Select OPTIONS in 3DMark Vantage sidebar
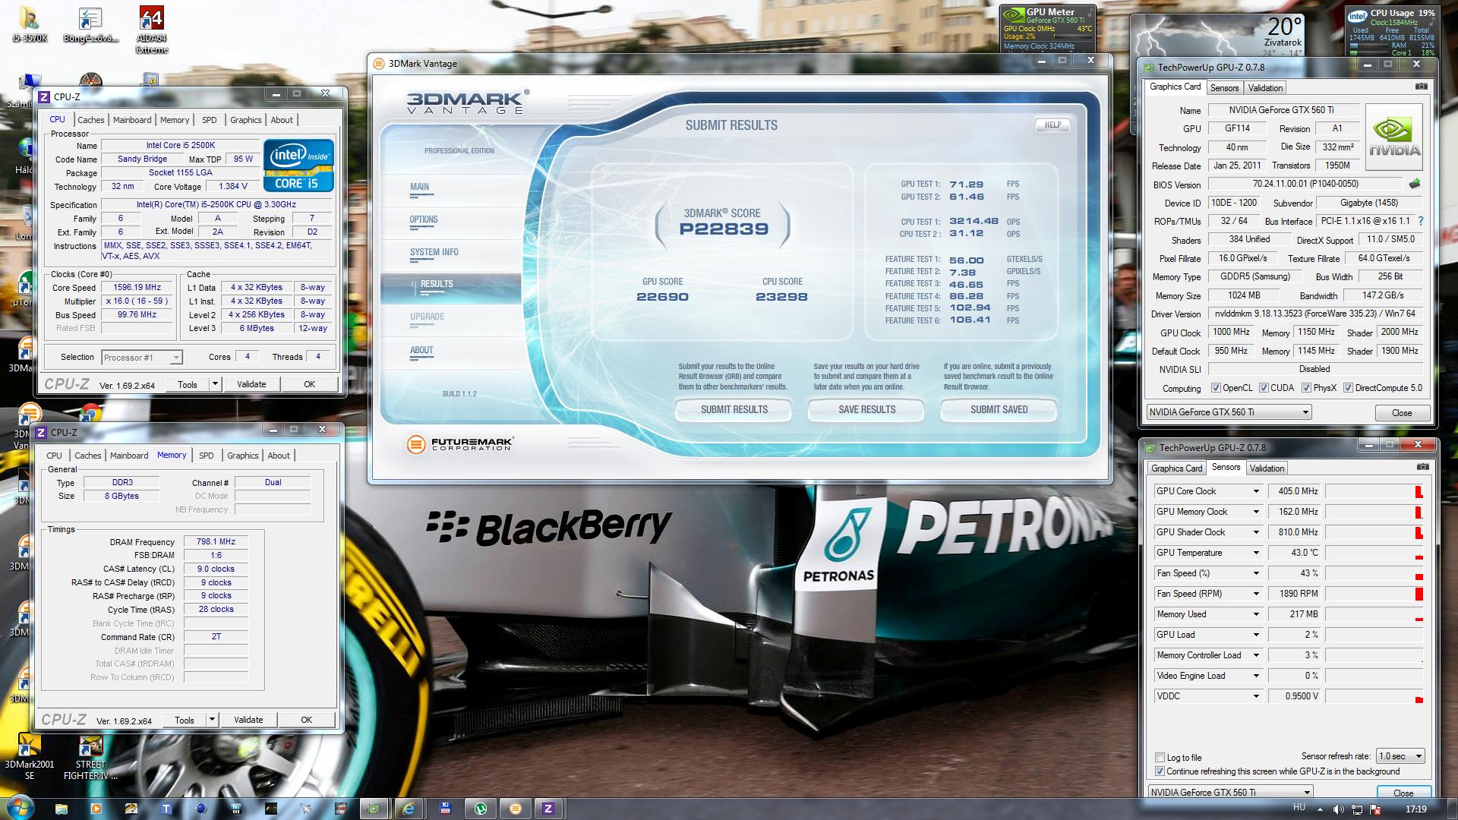This screenshot has height=820, width=1458. [x=424, y=219]
